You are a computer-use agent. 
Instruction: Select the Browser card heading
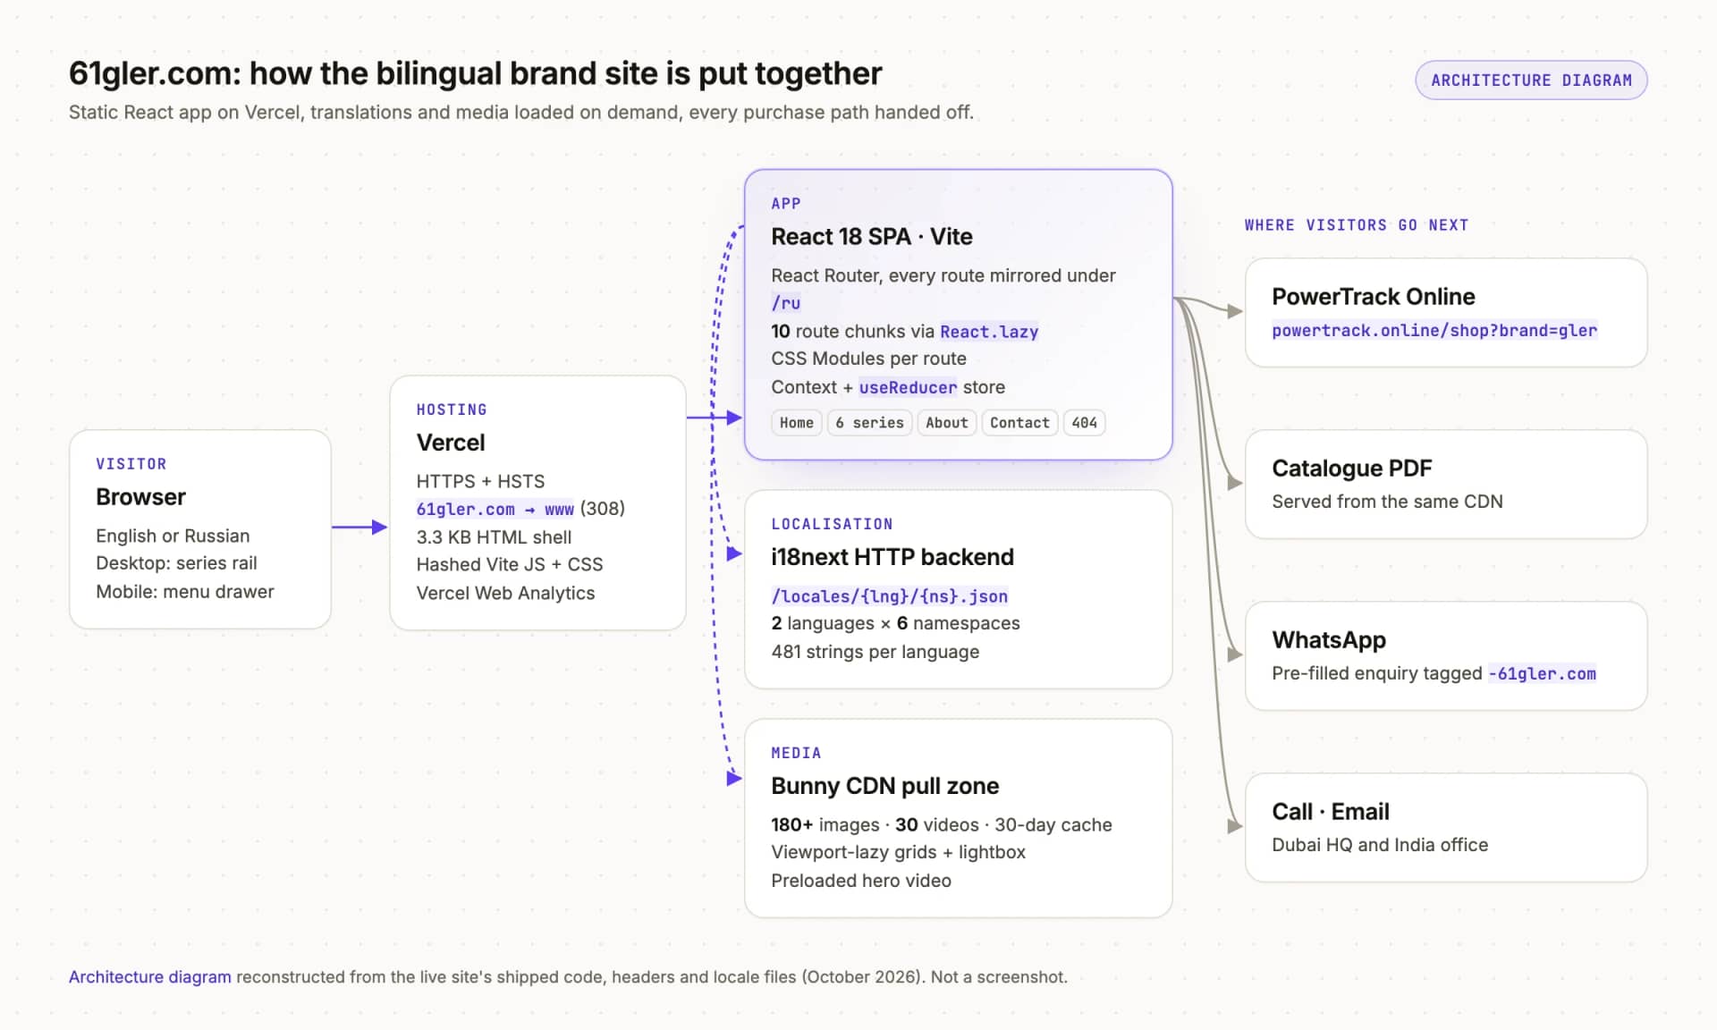coord(140,497)
